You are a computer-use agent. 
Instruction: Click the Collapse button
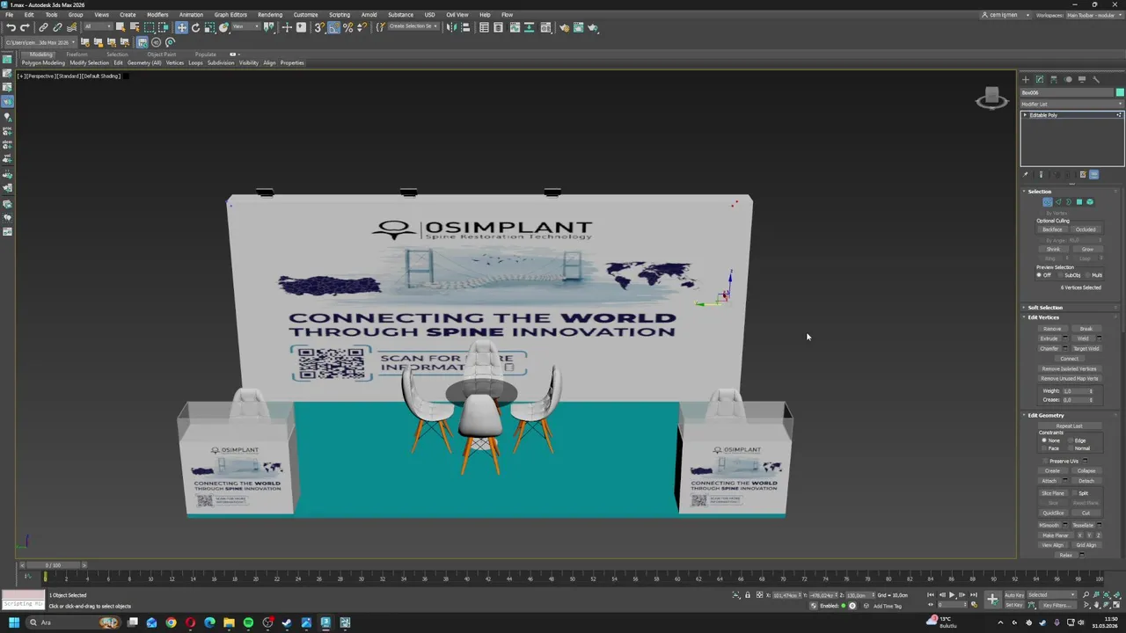tap(1086, 471)
